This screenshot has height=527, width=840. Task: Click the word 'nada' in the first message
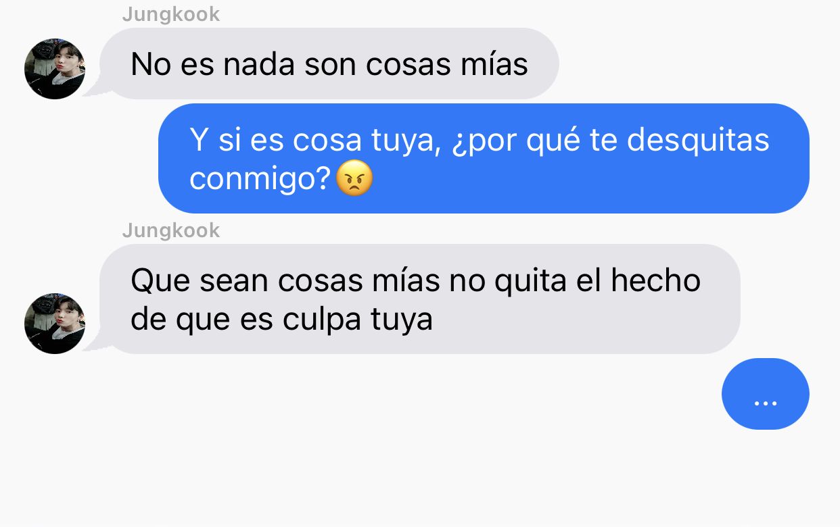coord(260,65)
